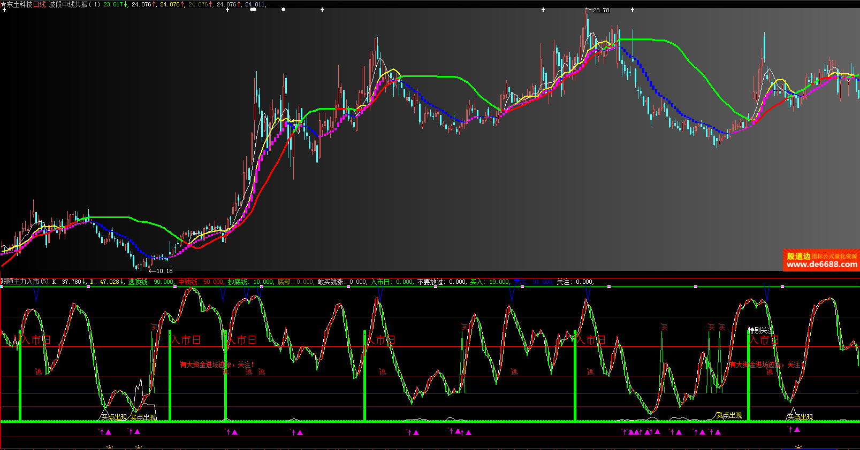Click the rightmost magenta triangle signal
860x450 pixels.
[x=797, y=429]
